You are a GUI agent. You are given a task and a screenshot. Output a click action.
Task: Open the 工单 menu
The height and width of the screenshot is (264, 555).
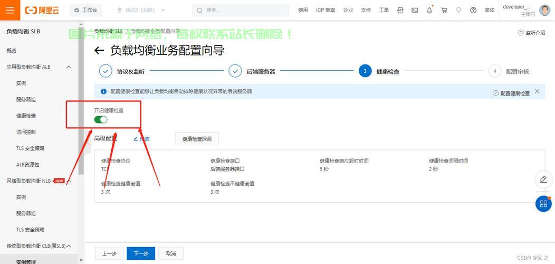pos(384,10)
